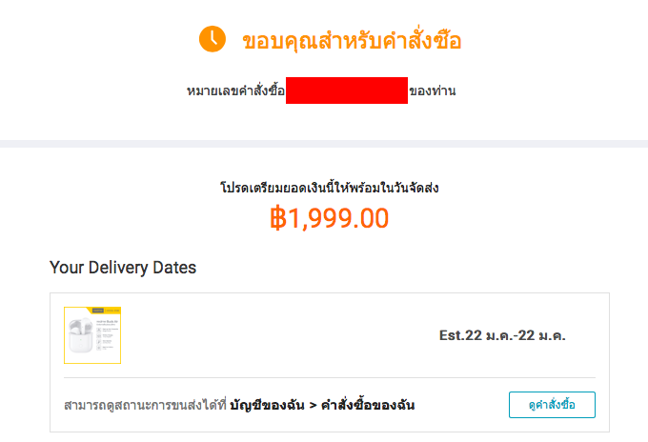Screen dimensions: 648x442
Task: Click the Your Delivery Dates heading
Action: pyautogui.click(x=123, y=268)
